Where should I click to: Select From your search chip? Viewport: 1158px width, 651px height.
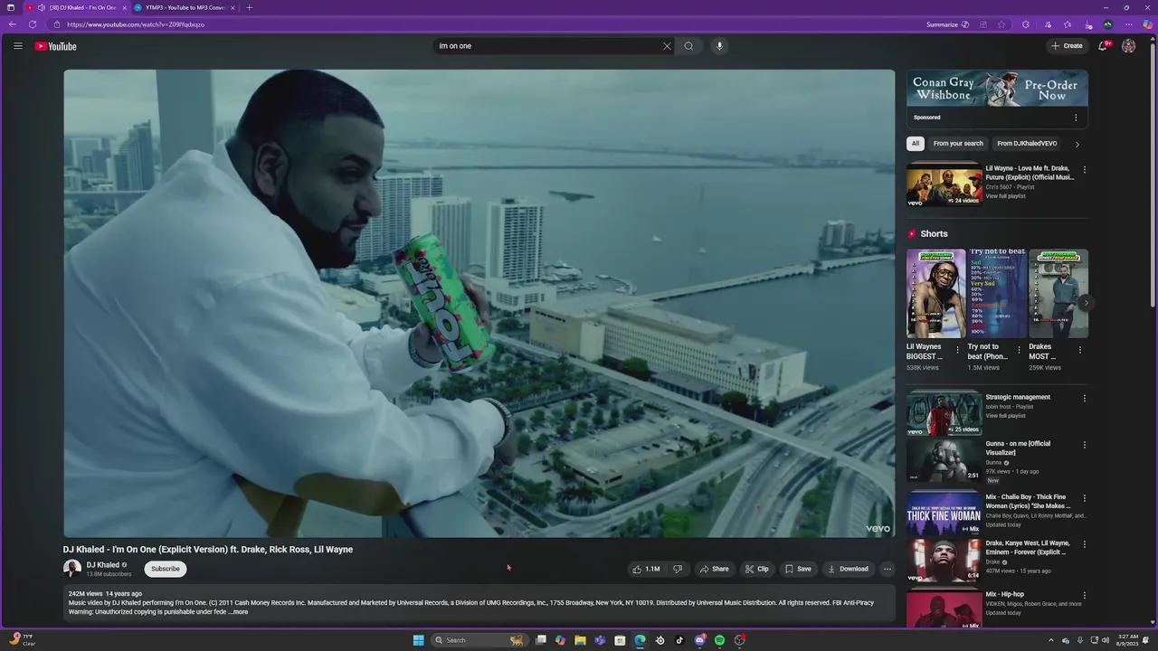(x=958, y=144)
